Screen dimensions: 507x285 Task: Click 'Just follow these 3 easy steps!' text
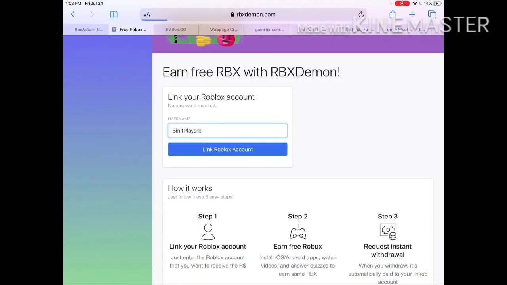[x=200, y=197]
